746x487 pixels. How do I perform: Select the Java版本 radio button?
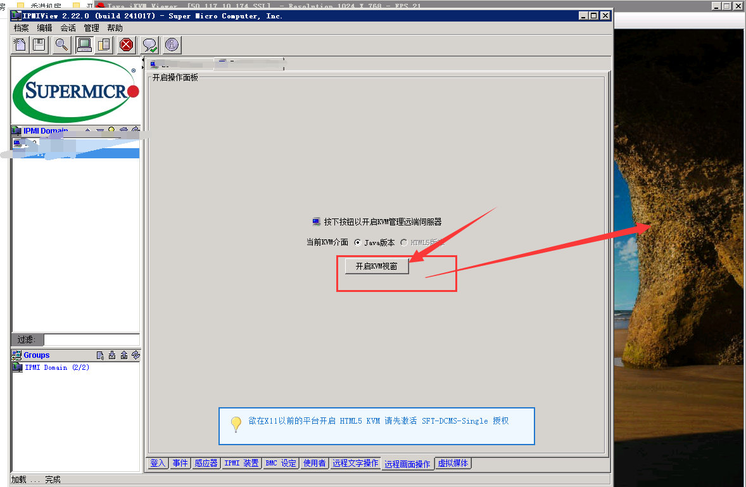[358, 243]
